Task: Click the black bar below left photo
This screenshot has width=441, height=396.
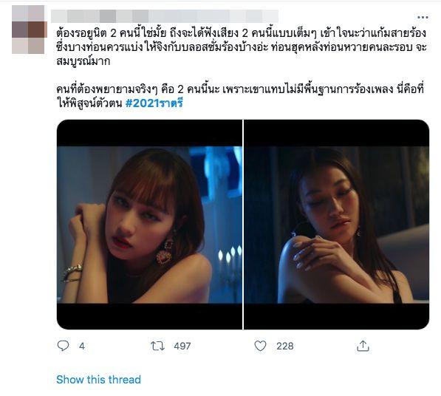Action: click(150, 316)
